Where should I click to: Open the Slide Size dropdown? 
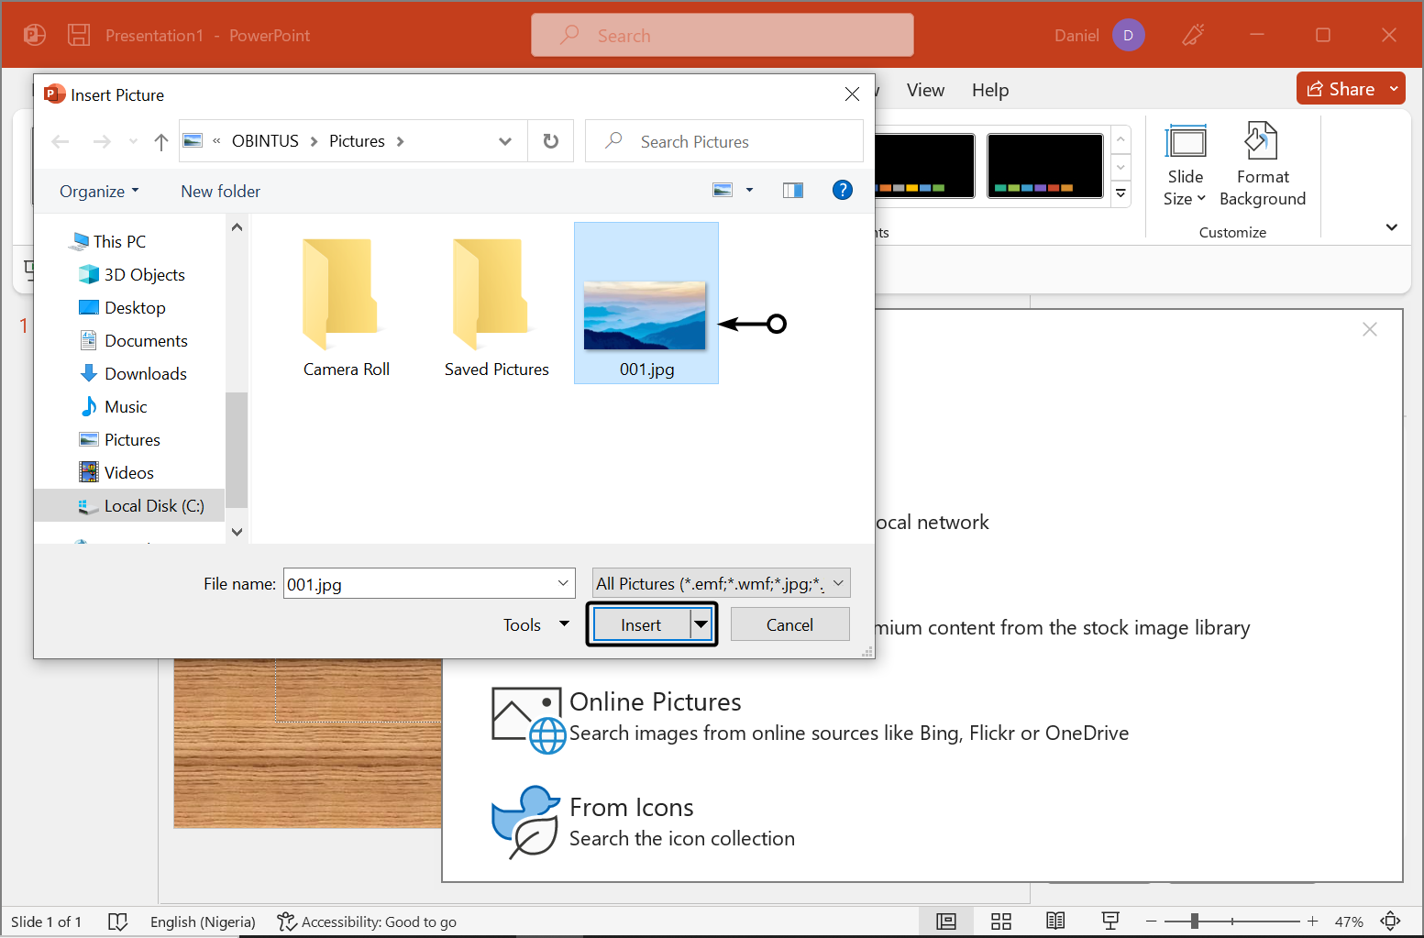pyautogui.click(x=1186, y=165)
